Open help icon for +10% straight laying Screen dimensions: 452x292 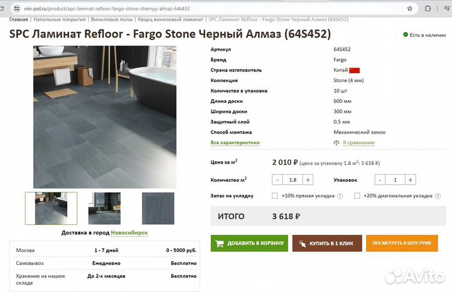pos(340,196)
